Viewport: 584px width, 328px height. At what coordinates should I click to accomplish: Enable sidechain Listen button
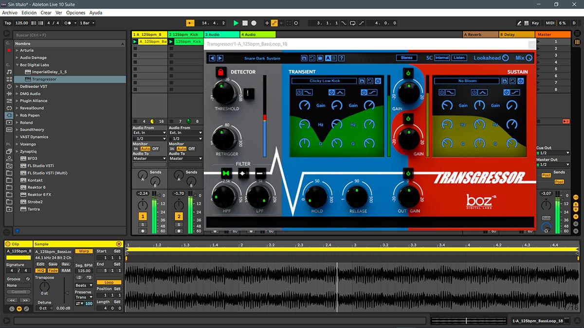pos(459,58)
